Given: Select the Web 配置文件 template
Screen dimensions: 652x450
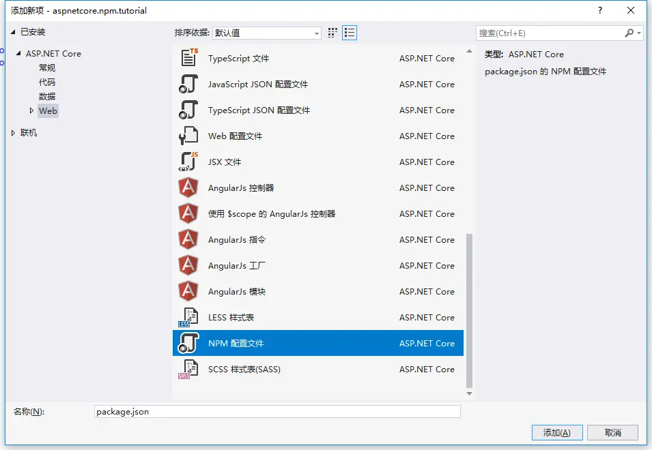Looking at the screenshot, I should (236, 136).
